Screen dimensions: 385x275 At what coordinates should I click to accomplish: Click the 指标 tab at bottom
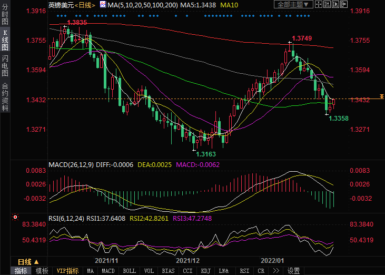click(x=22, y=271)
